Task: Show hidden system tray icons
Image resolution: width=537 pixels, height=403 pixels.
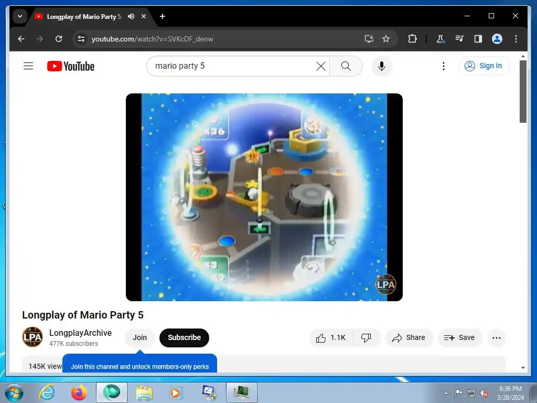Action: 446,393
